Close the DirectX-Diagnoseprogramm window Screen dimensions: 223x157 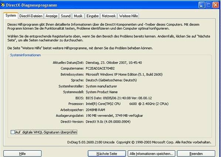217,5
